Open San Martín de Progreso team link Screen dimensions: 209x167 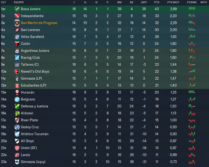click(39, 23)
